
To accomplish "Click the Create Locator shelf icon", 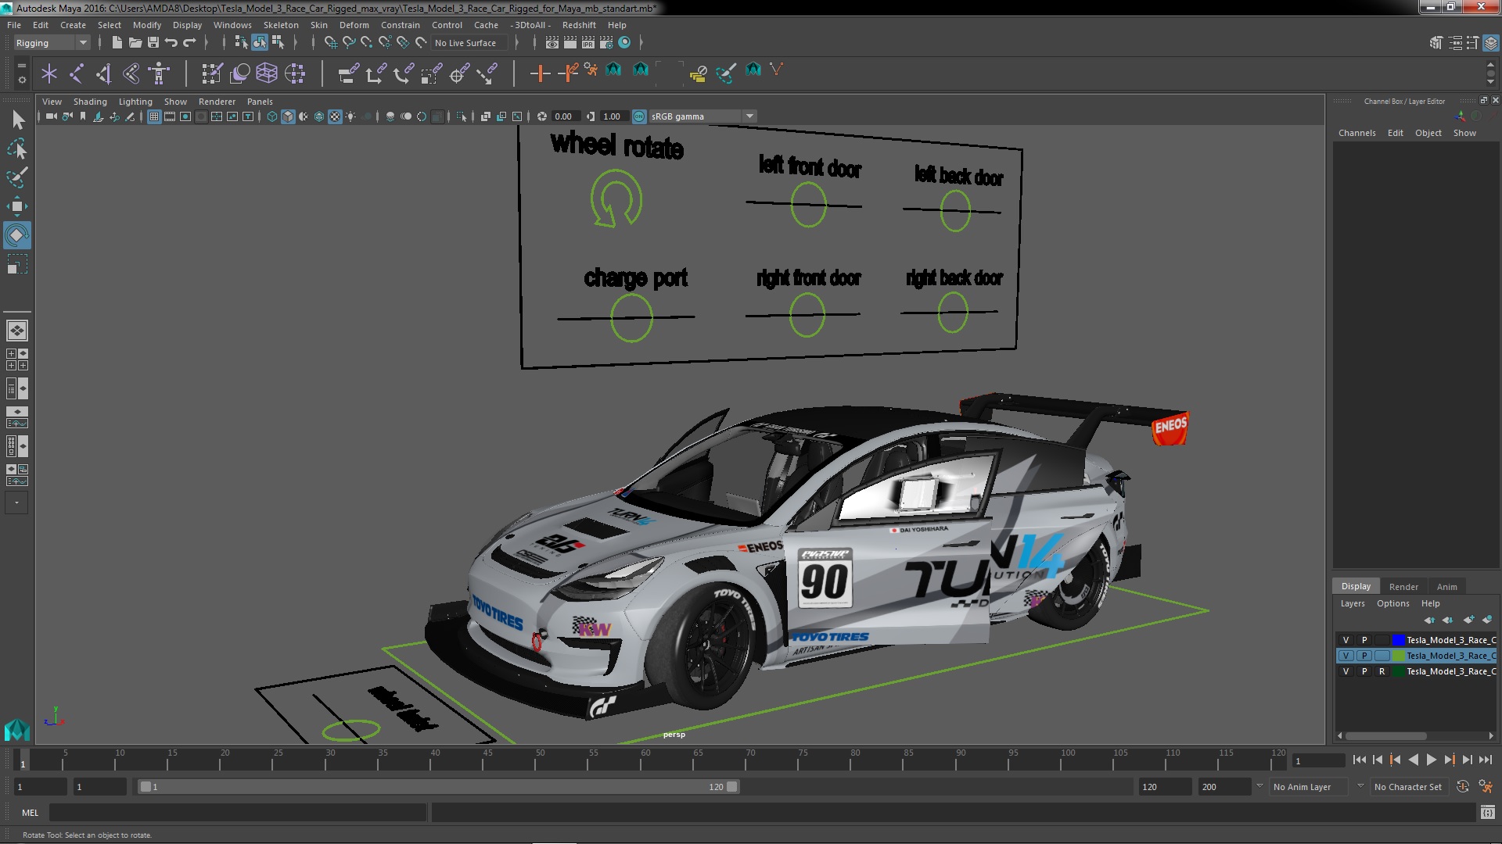I will (x=49, y=73).
